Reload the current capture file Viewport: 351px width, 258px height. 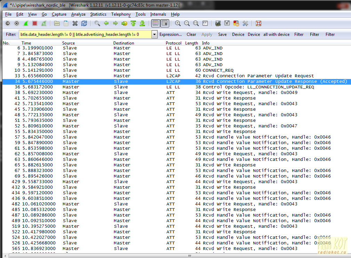[x=84, y=23]
